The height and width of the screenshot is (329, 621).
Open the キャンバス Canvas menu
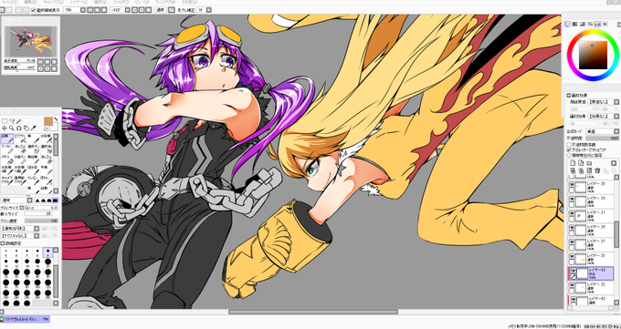pos(54,2)
